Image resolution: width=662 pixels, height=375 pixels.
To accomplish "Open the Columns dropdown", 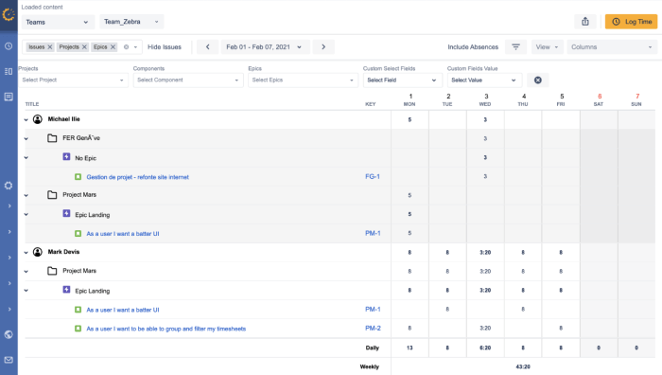I will (x=612, y=47).
